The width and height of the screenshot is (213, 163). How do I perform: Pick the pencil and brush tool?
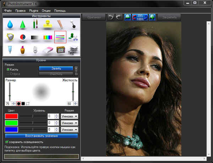point(35,24)
